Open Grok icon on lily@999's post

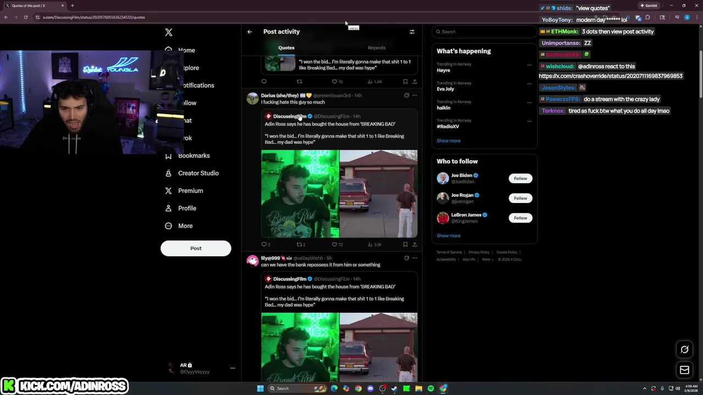(x=406, y=258)
